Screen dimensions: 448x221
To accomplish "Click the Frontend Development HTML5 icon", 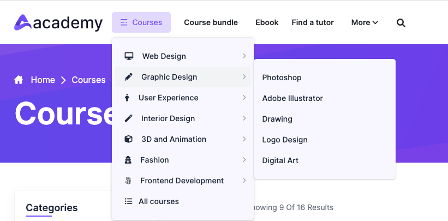I will pyautogui.click(x=128, y=181).
